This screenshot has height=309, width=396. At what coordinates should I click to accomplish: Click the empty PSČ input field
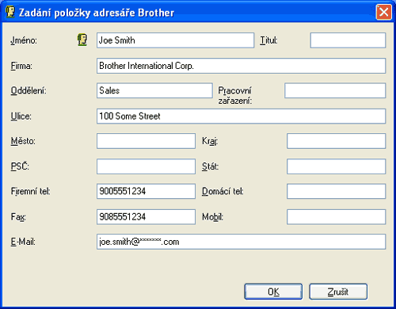146,166
